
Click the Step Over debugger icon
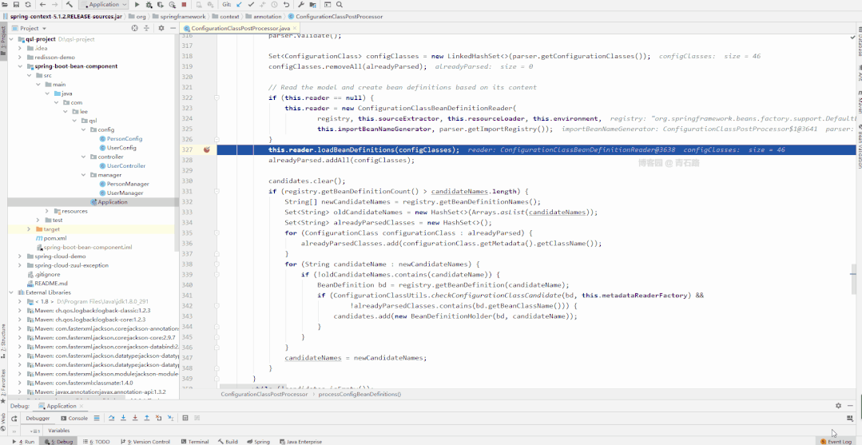(x=112, y=418)
